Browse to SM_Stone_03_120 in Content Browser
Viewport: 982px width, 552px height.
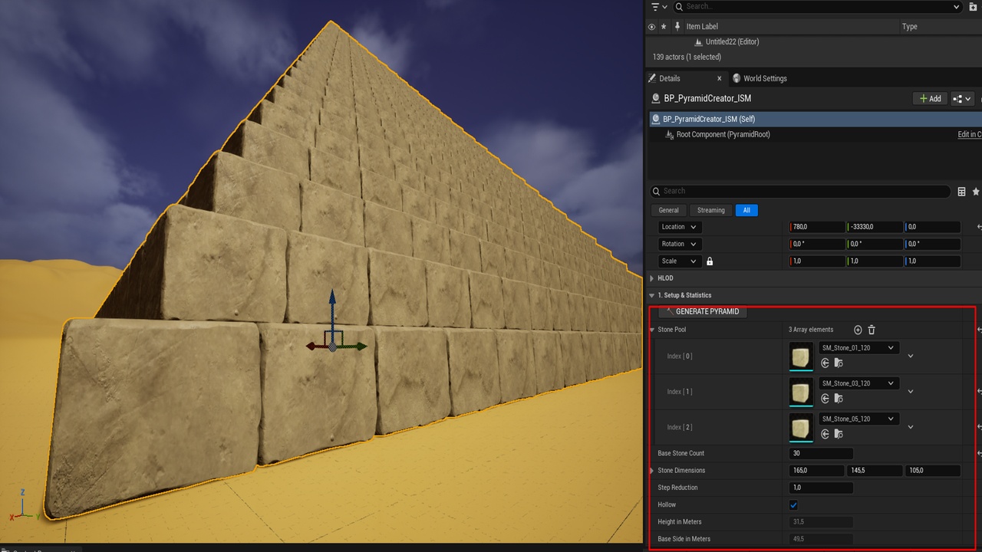point(839,399)
